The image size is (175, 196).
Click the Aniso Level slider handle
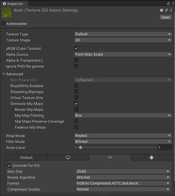pos(81,148)
